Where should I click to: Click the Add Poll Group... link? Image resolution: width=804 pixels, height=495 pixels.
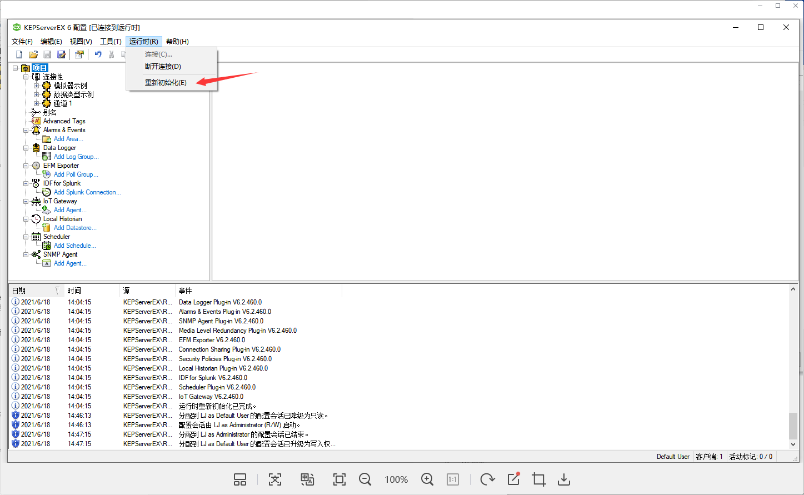(76, 174)
